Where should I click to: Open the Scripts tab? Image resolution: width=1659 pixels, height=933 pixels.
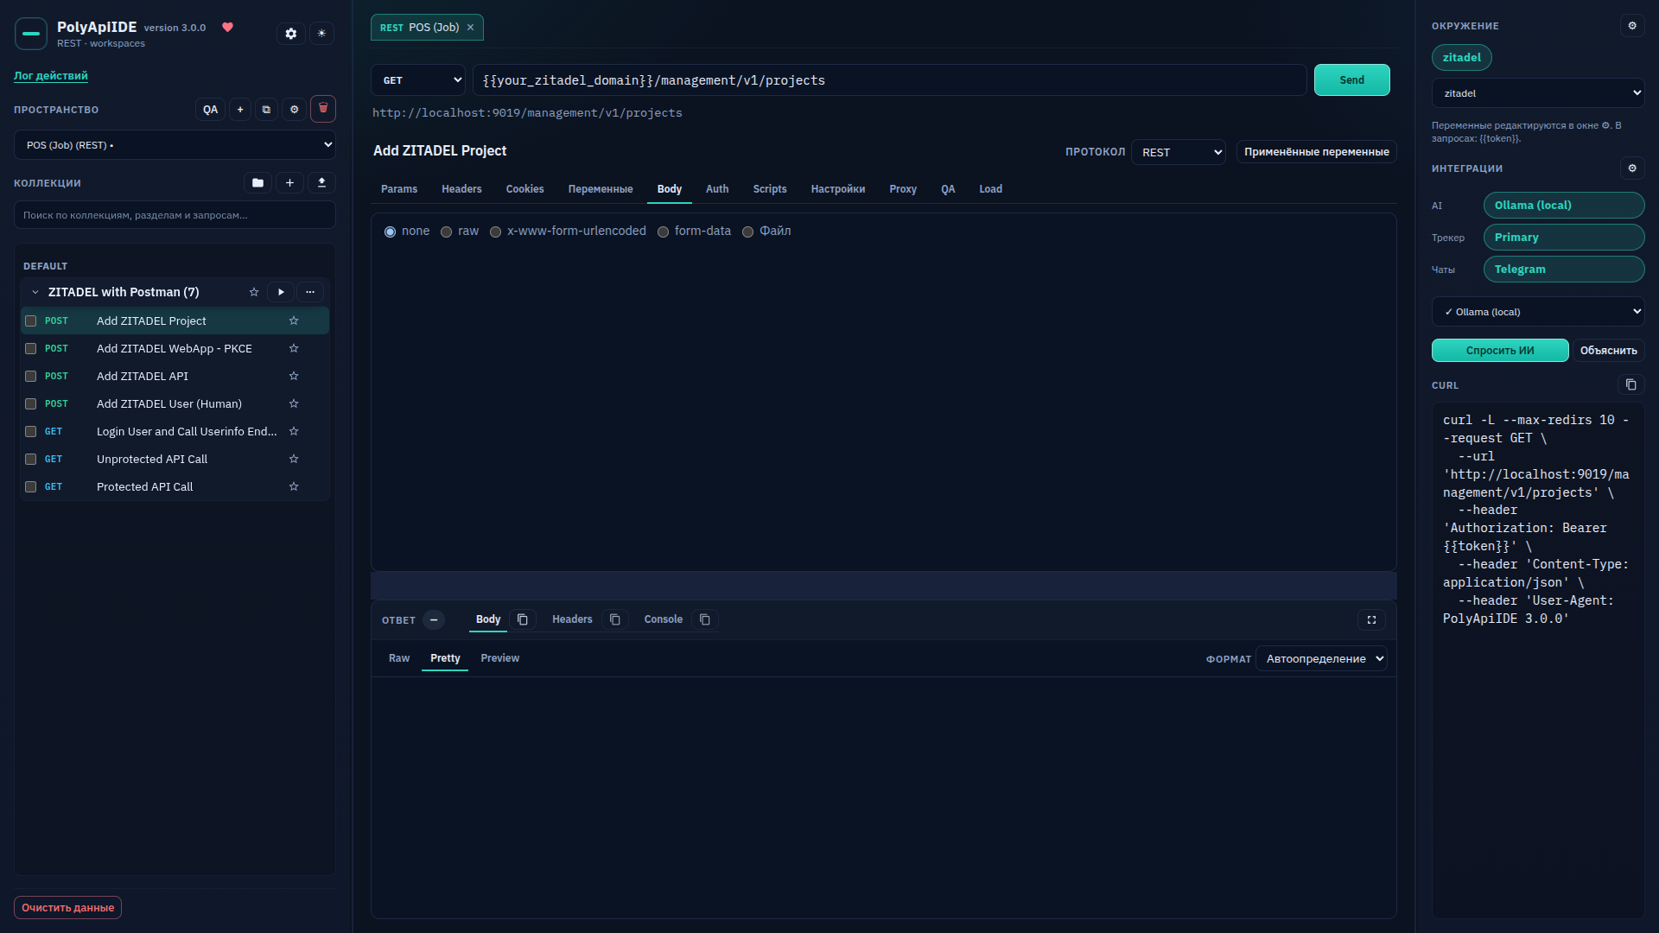pos(769,189)
